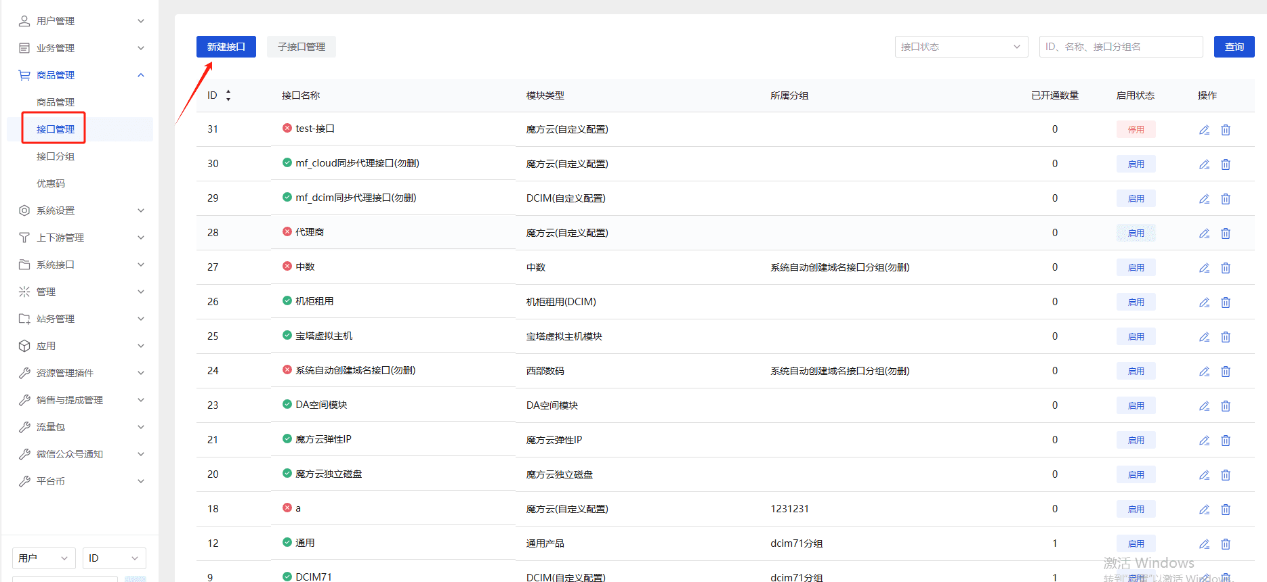1267x582 pixels.
Task: Expand the 系统接口 sidebar menu
Action: point(81,265)
